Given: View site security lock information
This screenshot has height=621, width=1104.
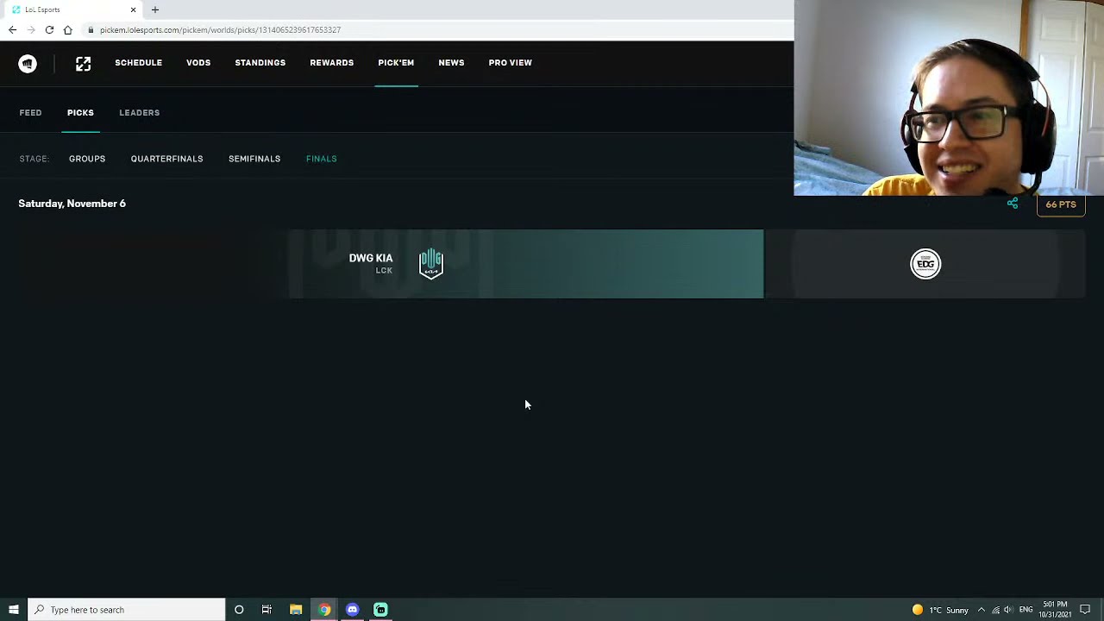Looking at the screenshot, I should tap(91, 30).
